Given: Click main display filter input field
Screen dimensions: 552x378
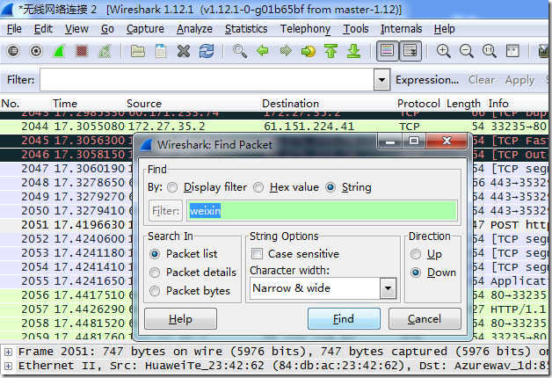Looking at the screenshot, I should (207, 80).
